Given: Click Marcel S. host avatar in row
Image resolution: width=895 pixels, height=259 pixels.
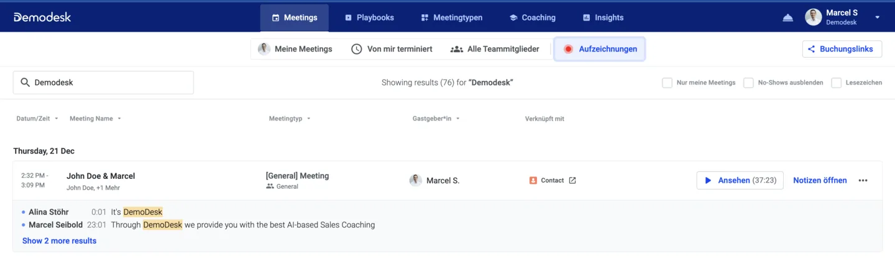Looking at the screenshot, I should [x=415, y=180].
